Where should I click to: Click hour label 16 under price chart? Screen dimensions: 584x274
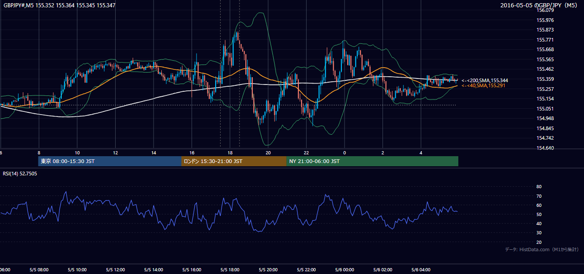(x=192, y=153)
